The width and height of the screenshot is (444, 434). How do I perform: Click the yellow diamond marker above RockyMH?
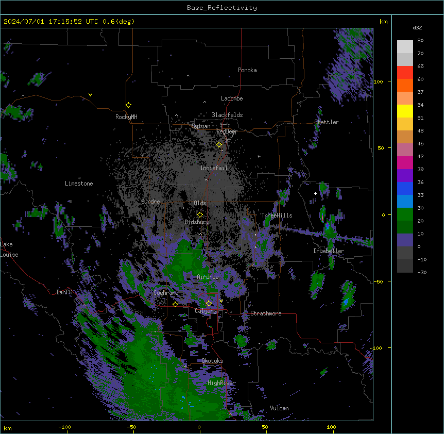128,105
